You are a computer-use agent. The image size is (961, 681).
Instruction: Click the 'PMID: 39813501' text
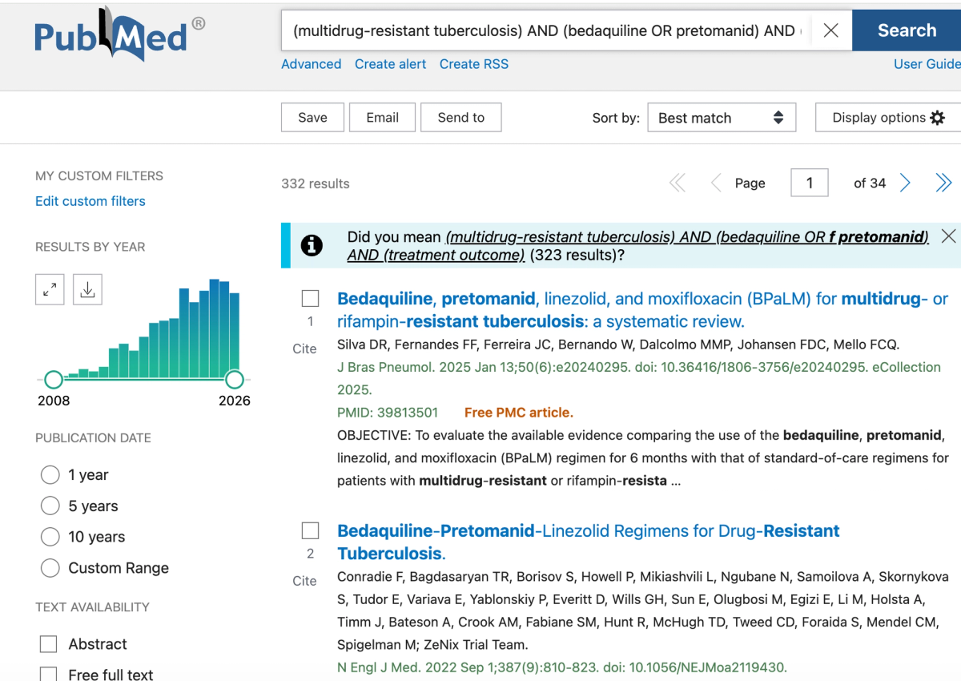388,413
